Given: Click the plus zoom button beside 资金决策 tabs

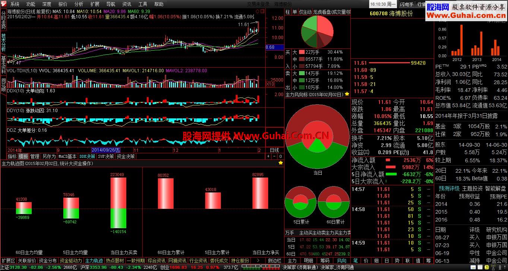Looking at the screenshot, I should point(268,157).
